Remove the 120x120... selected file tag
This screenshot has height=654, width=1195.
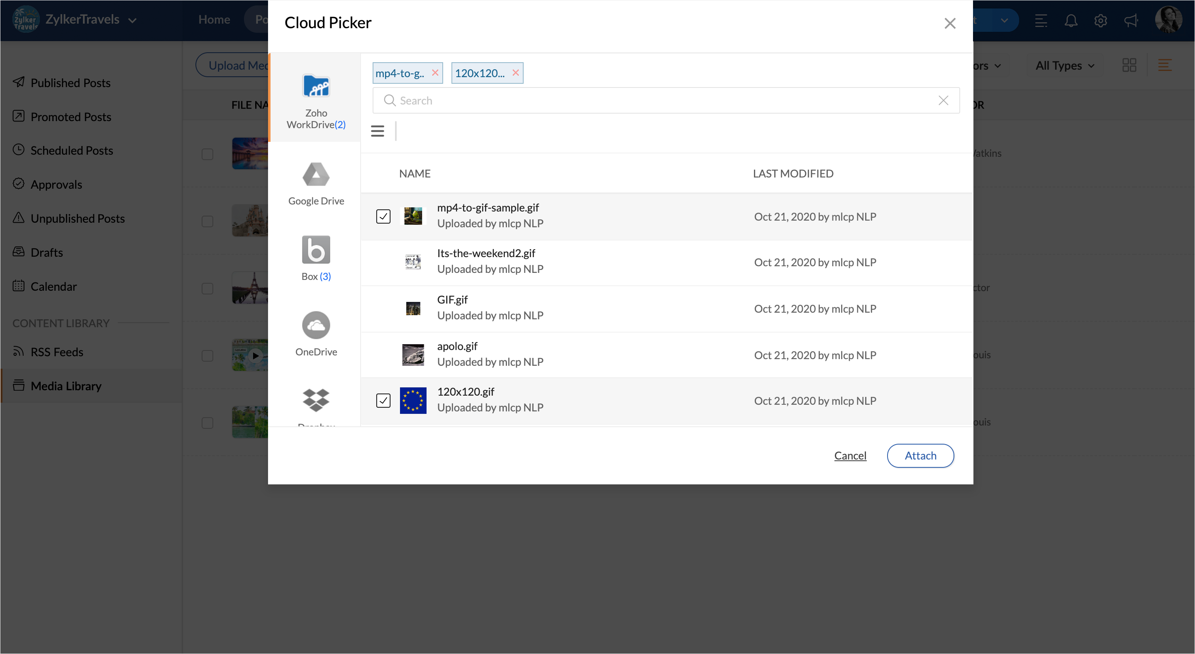click(515, 73)
